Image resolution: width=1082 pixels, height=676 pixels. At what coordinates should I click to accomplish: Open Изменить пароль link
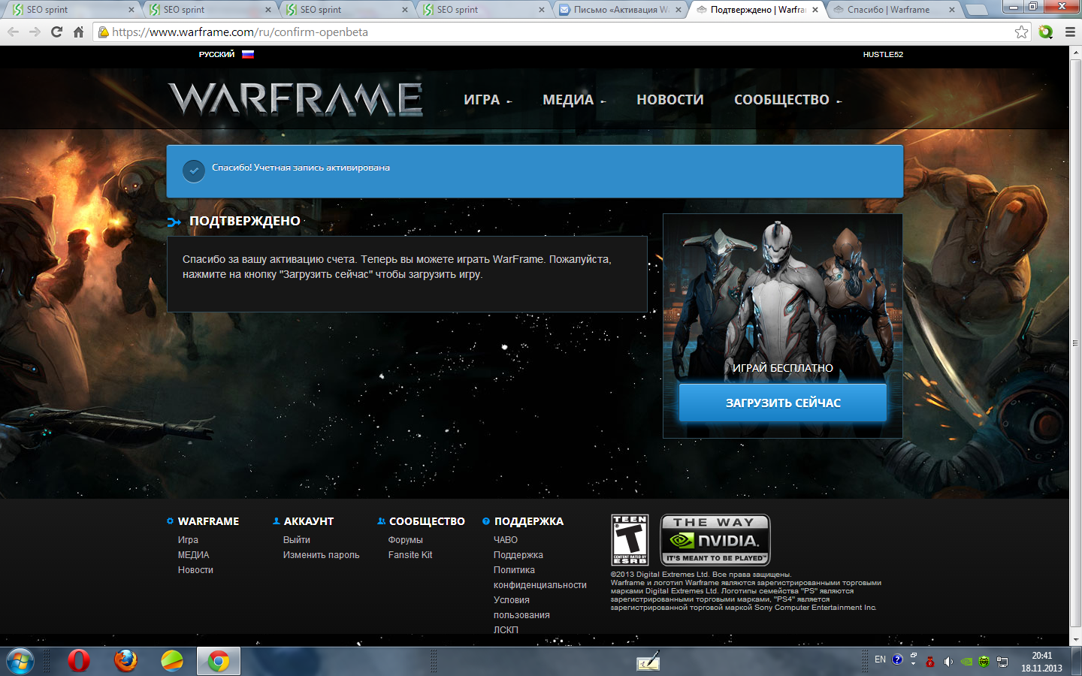321,555
